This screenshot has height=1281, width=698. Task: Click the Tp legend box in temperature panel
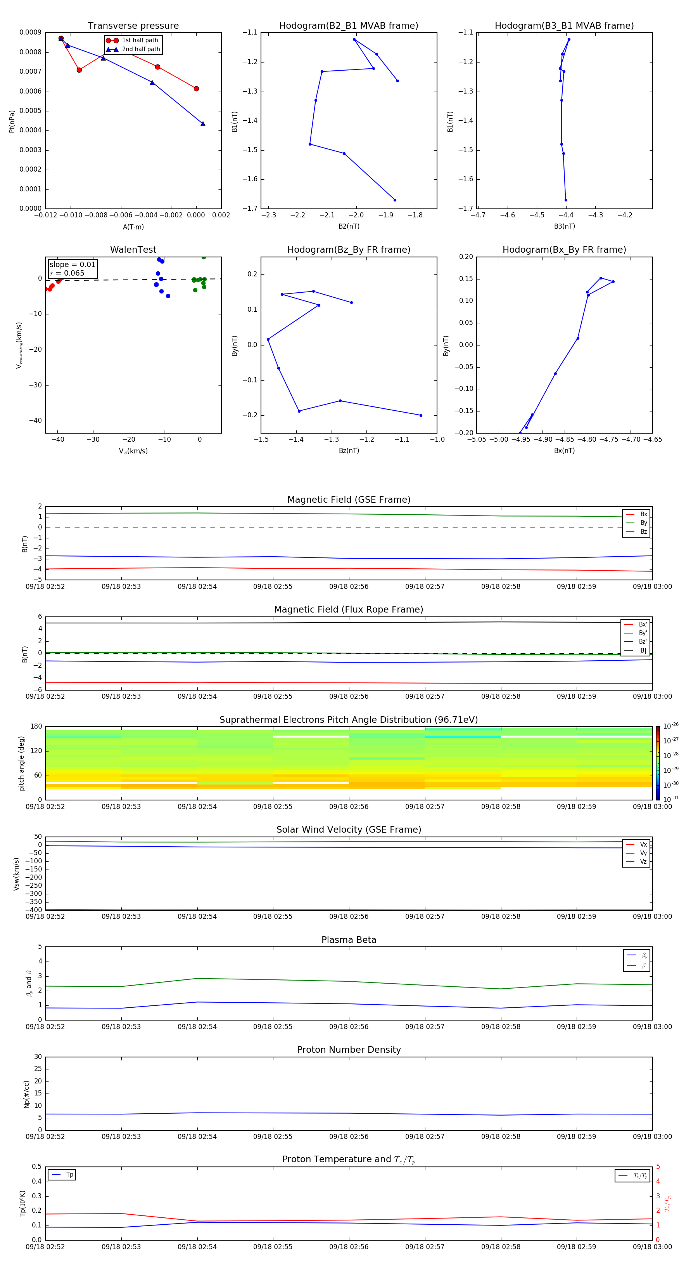coord(62,1175)
